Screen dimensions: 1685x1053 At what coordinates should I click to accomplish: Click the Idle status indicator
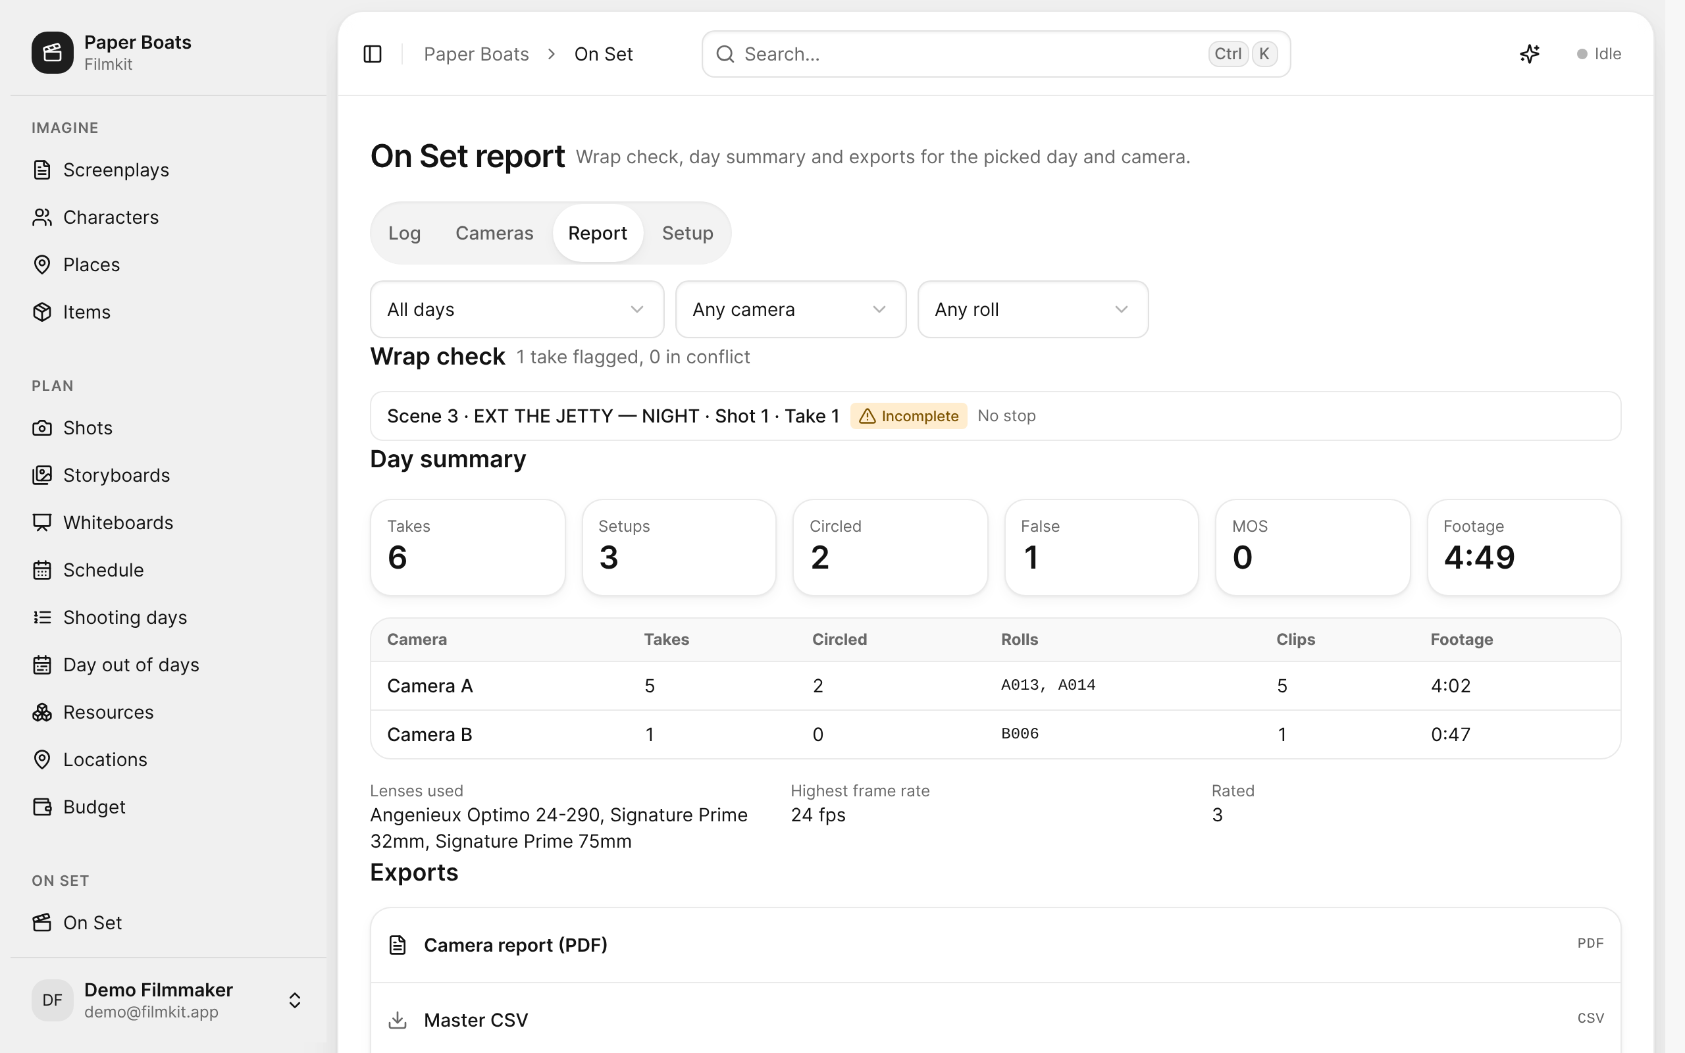point(1599,53)
